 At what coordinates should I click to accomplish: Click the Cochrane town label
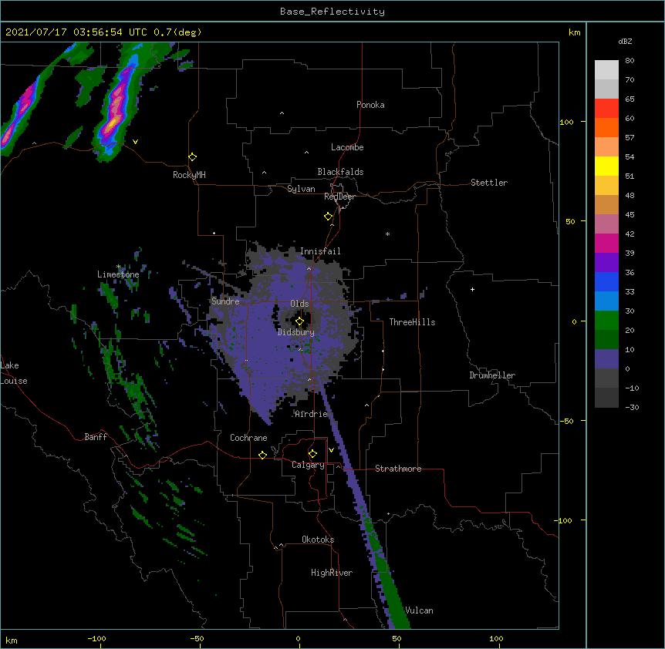pos(248,438)
